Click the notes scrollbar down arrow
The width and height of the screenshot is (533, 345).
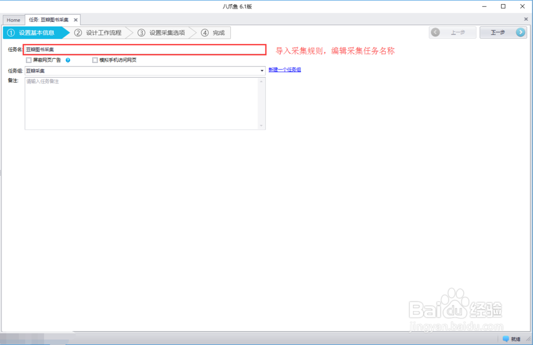click(x=261, y=126)
